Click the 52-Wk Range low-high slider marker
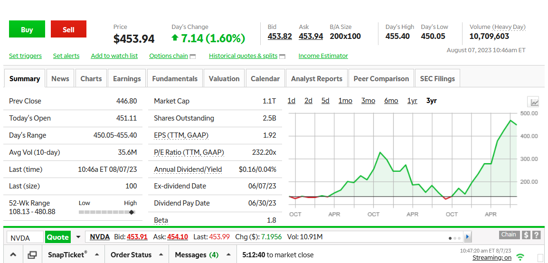This screenshot has width=548, height=263. pos(132,212)
